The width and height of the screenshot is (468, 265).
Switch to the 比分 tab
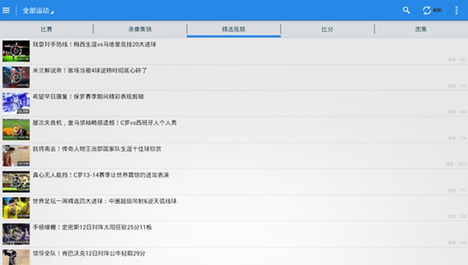pos(327,29)
